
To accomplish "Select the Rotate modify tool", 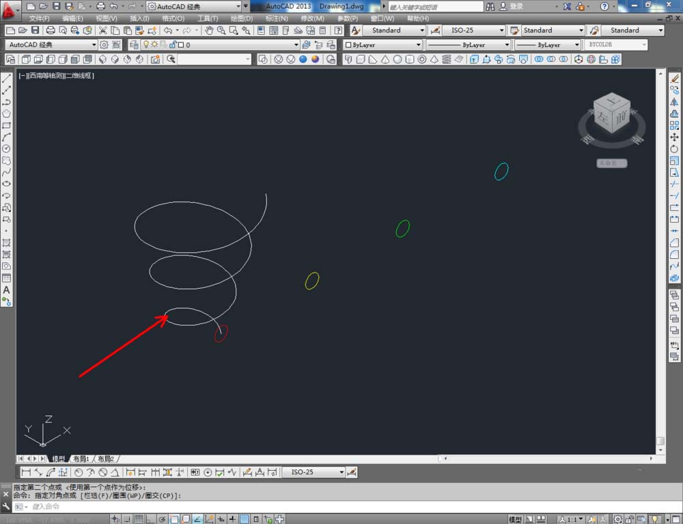I will coord(674,149).
